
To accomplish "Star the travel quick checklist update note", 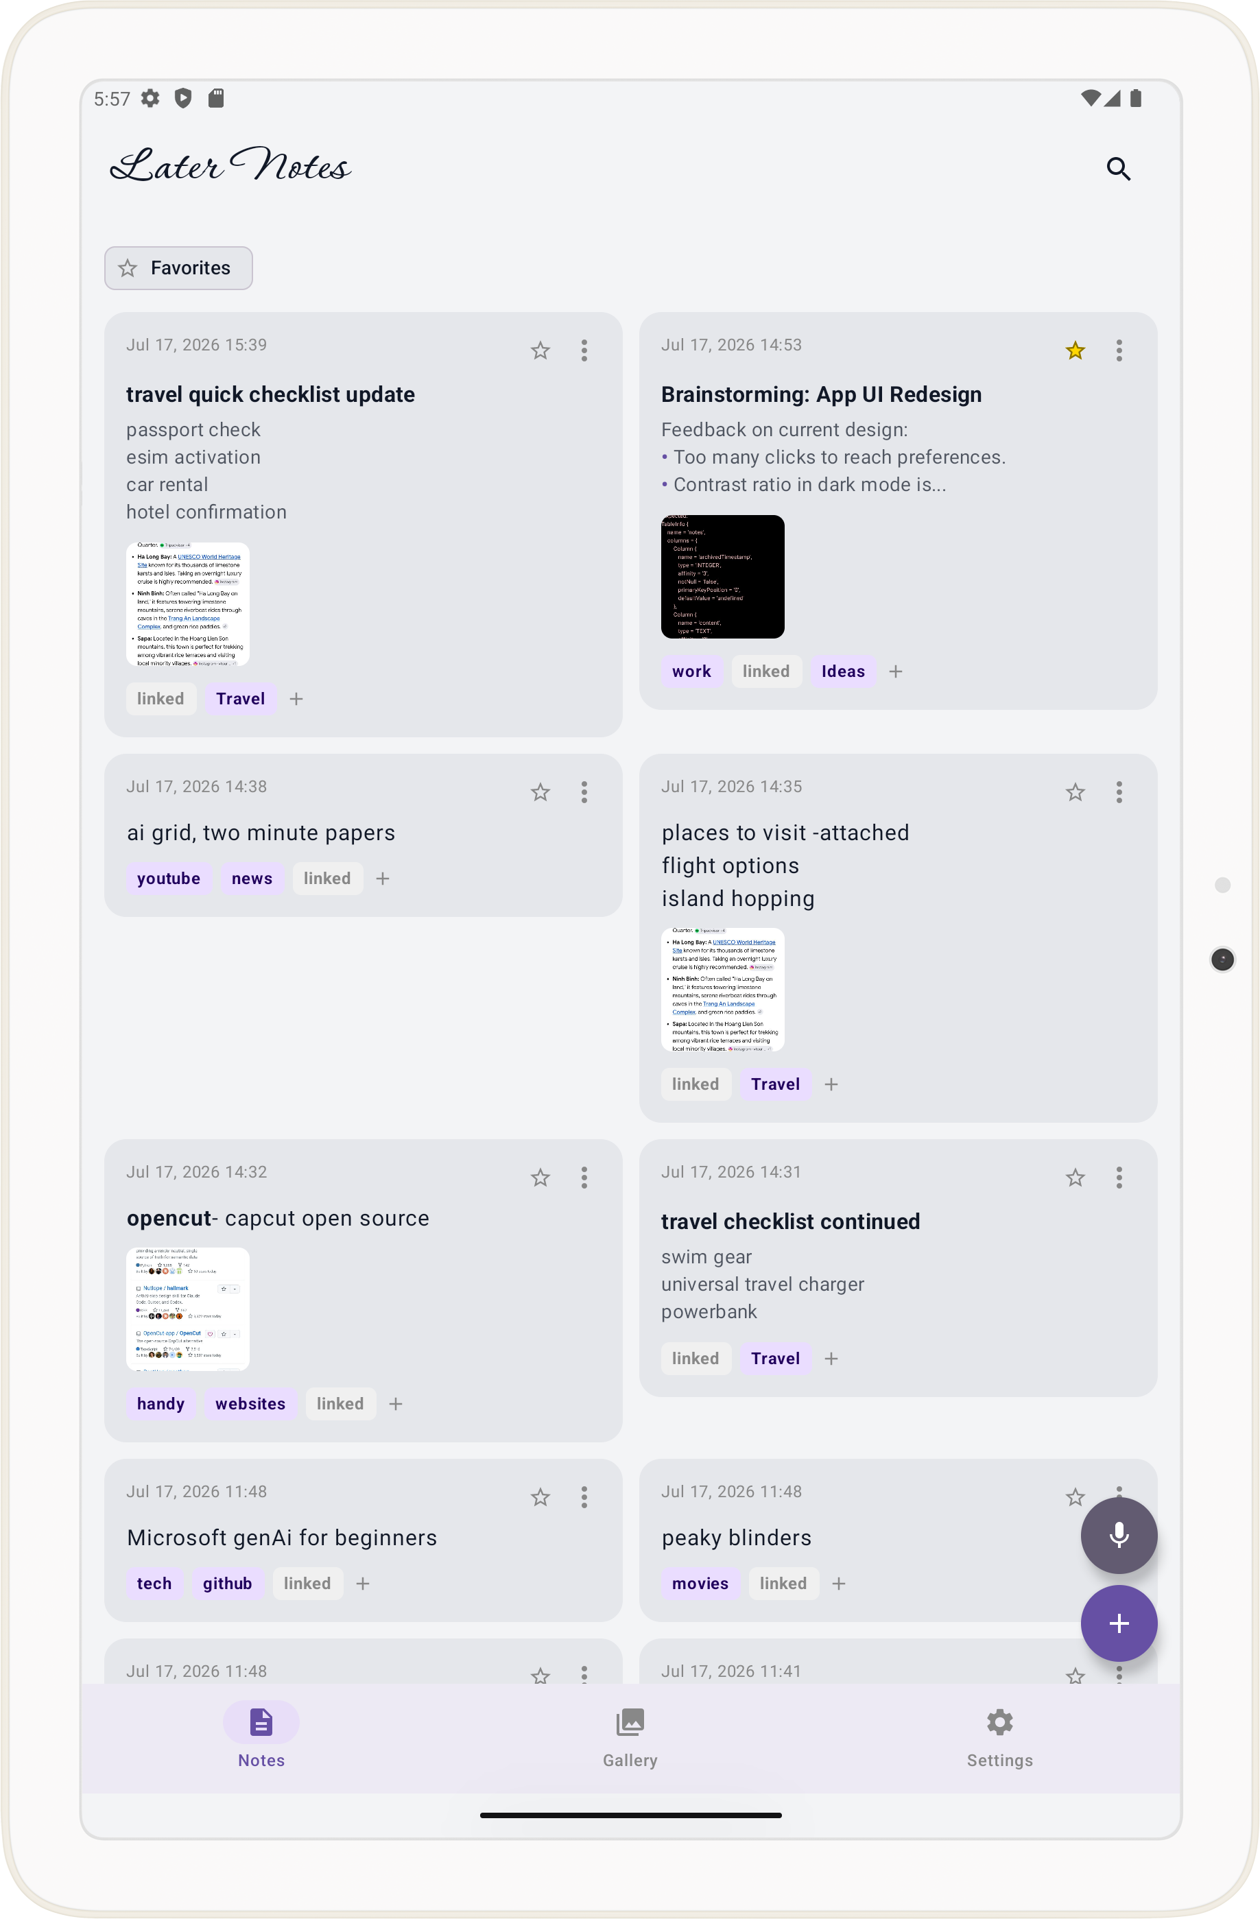I will click(540, 350).
